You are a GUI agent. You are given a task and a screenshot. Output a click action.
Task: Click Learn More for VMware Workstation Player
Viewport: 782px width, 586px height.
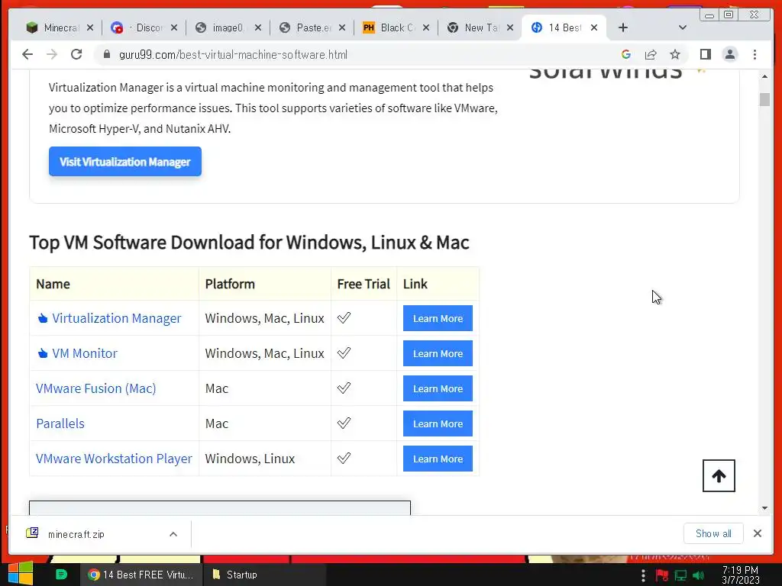pyautogui.click(x=438, y=459)
